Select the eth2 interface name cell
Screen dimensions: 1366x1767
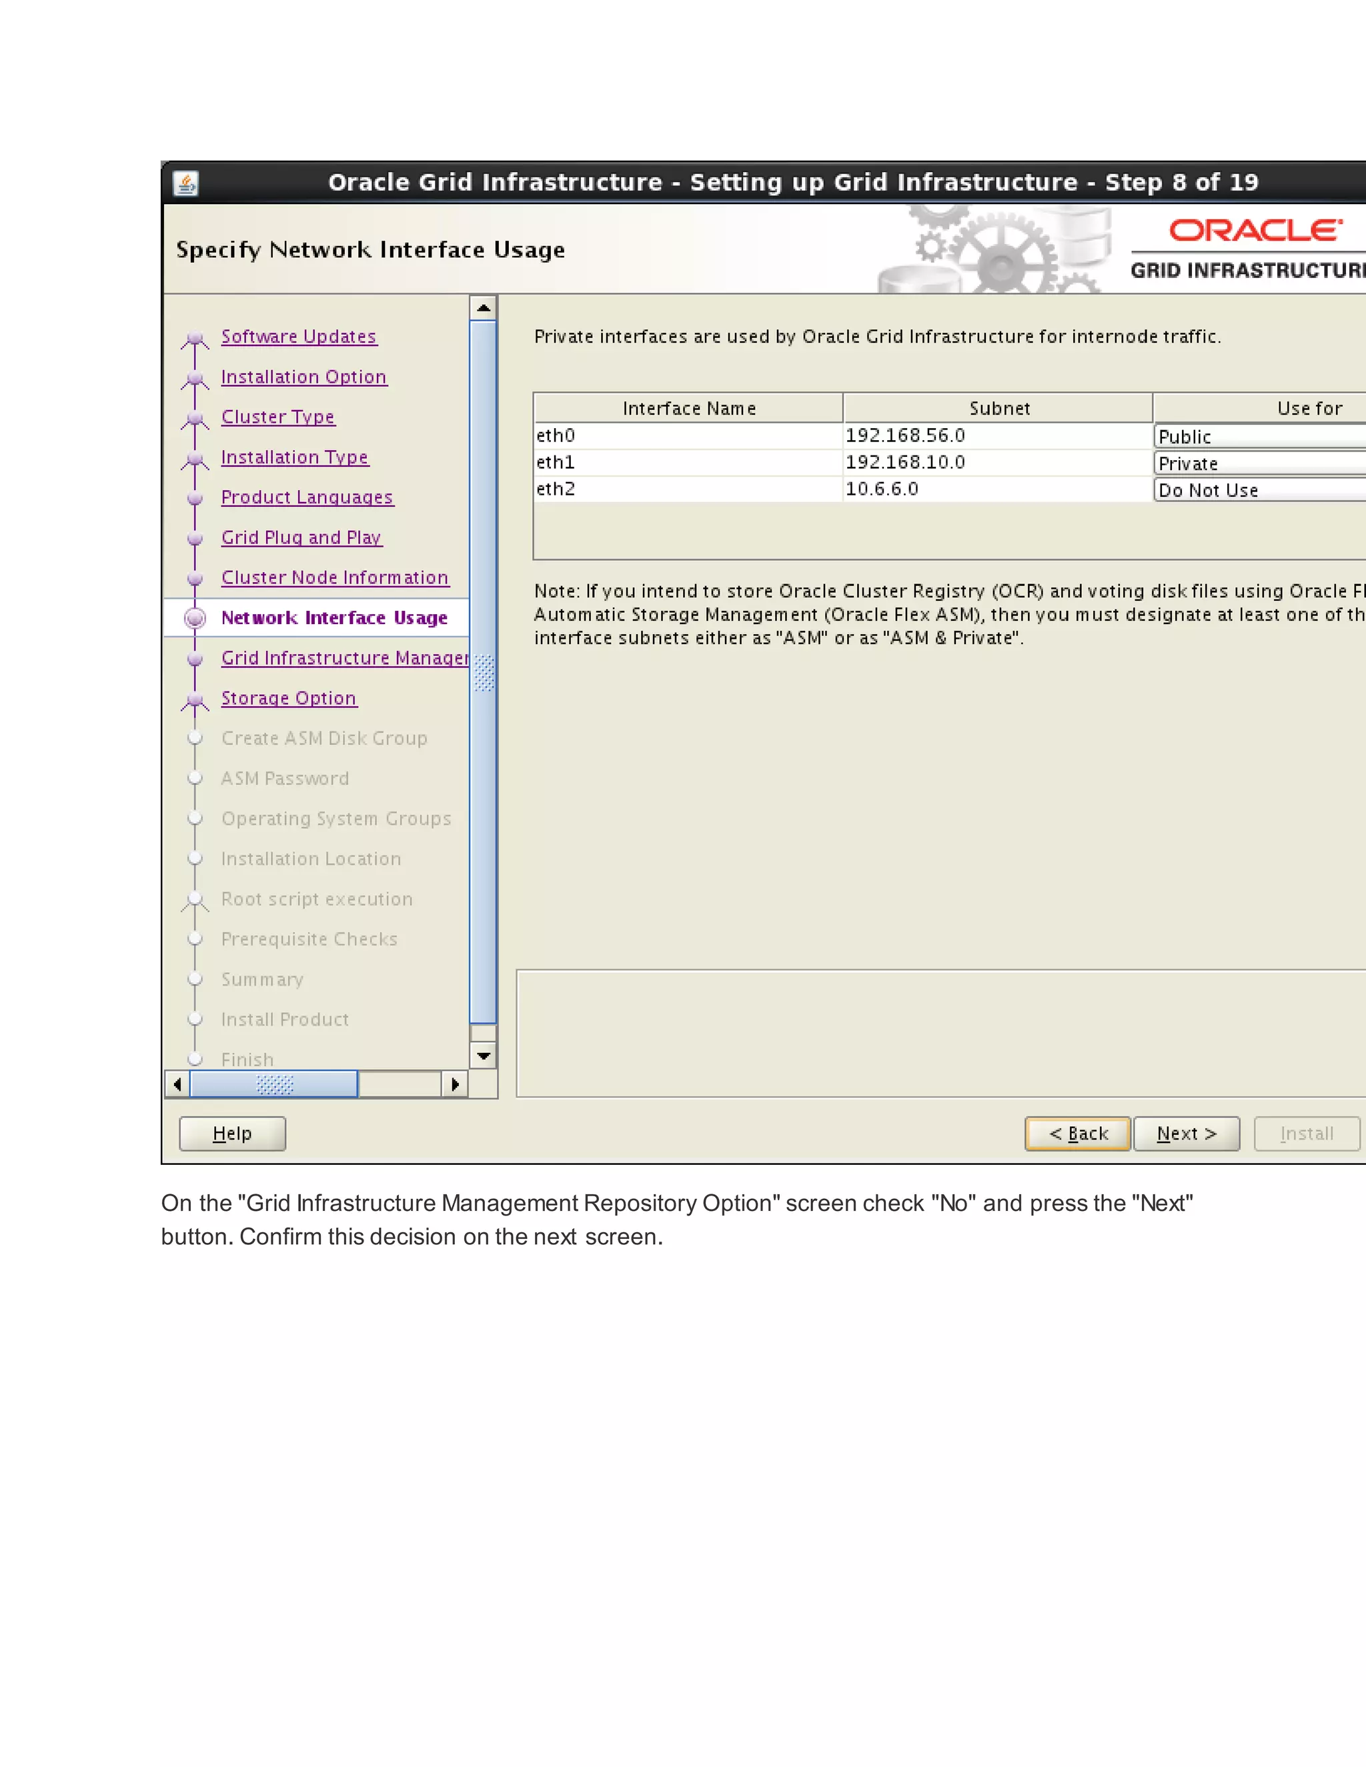(688, 489)
